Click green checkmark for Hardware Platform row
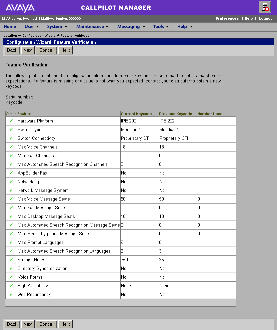Screen dimensions: 277x330 click(x=11, y=121)
